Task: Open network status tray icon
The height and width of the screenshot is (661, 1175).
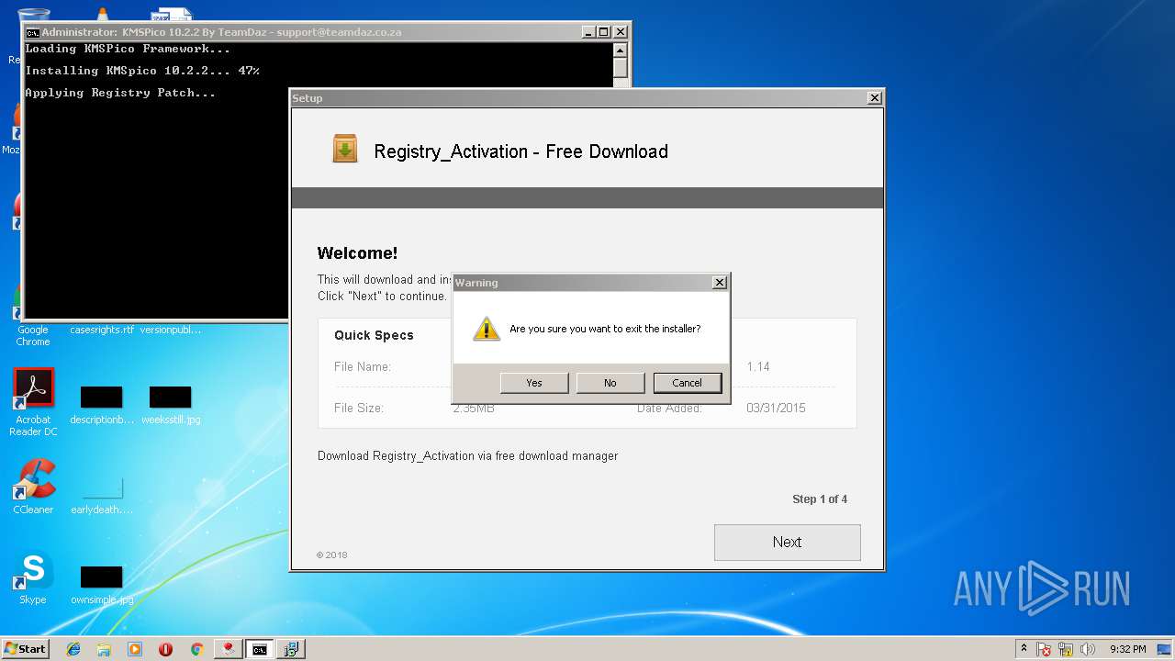Action: click(1066, 649)
